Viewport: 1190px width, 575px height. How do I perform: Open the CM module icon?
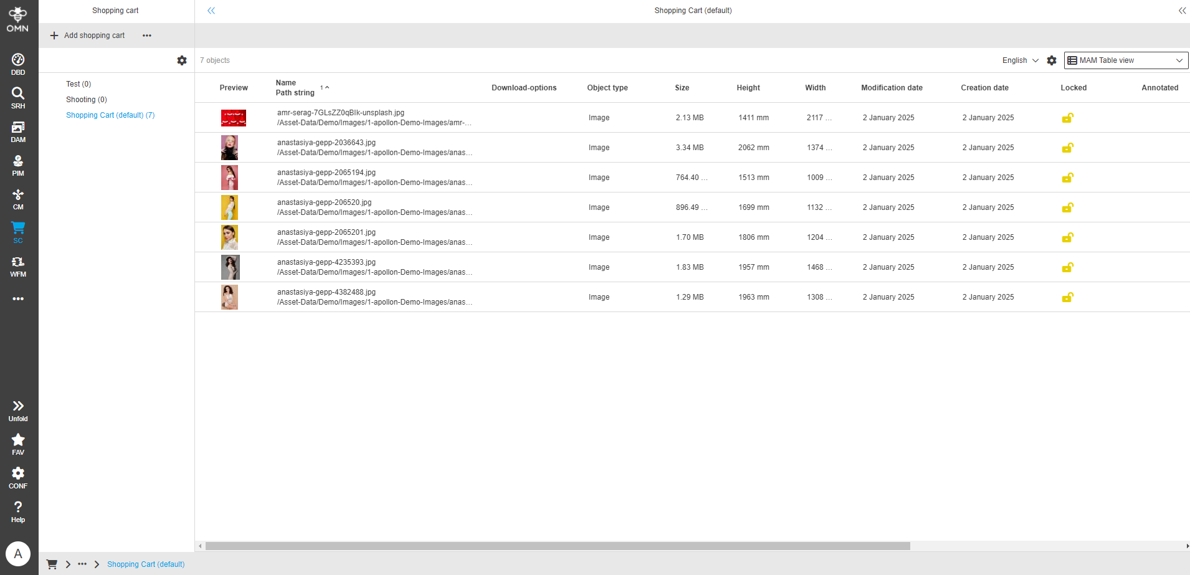18,199
